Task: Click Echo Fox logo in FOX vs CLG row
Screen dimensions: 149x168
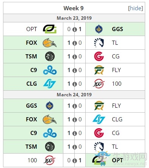Action: 50,119
